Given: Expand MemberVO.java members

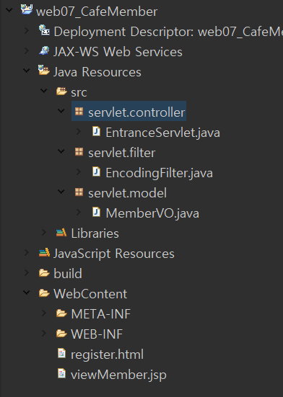Looking at the screenshot, I should click(x=79, y=212).
